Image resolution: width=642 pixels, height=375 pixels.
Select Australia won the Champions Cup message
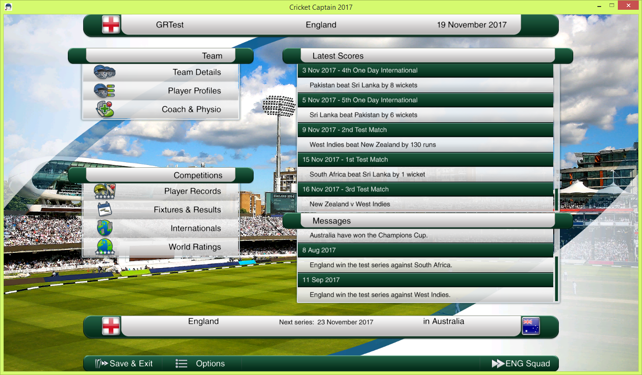(x=426, y=235)
